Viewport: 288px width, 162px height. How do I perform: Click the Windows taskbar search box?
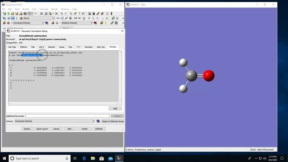pyautogui.click(x=40, y=158)
